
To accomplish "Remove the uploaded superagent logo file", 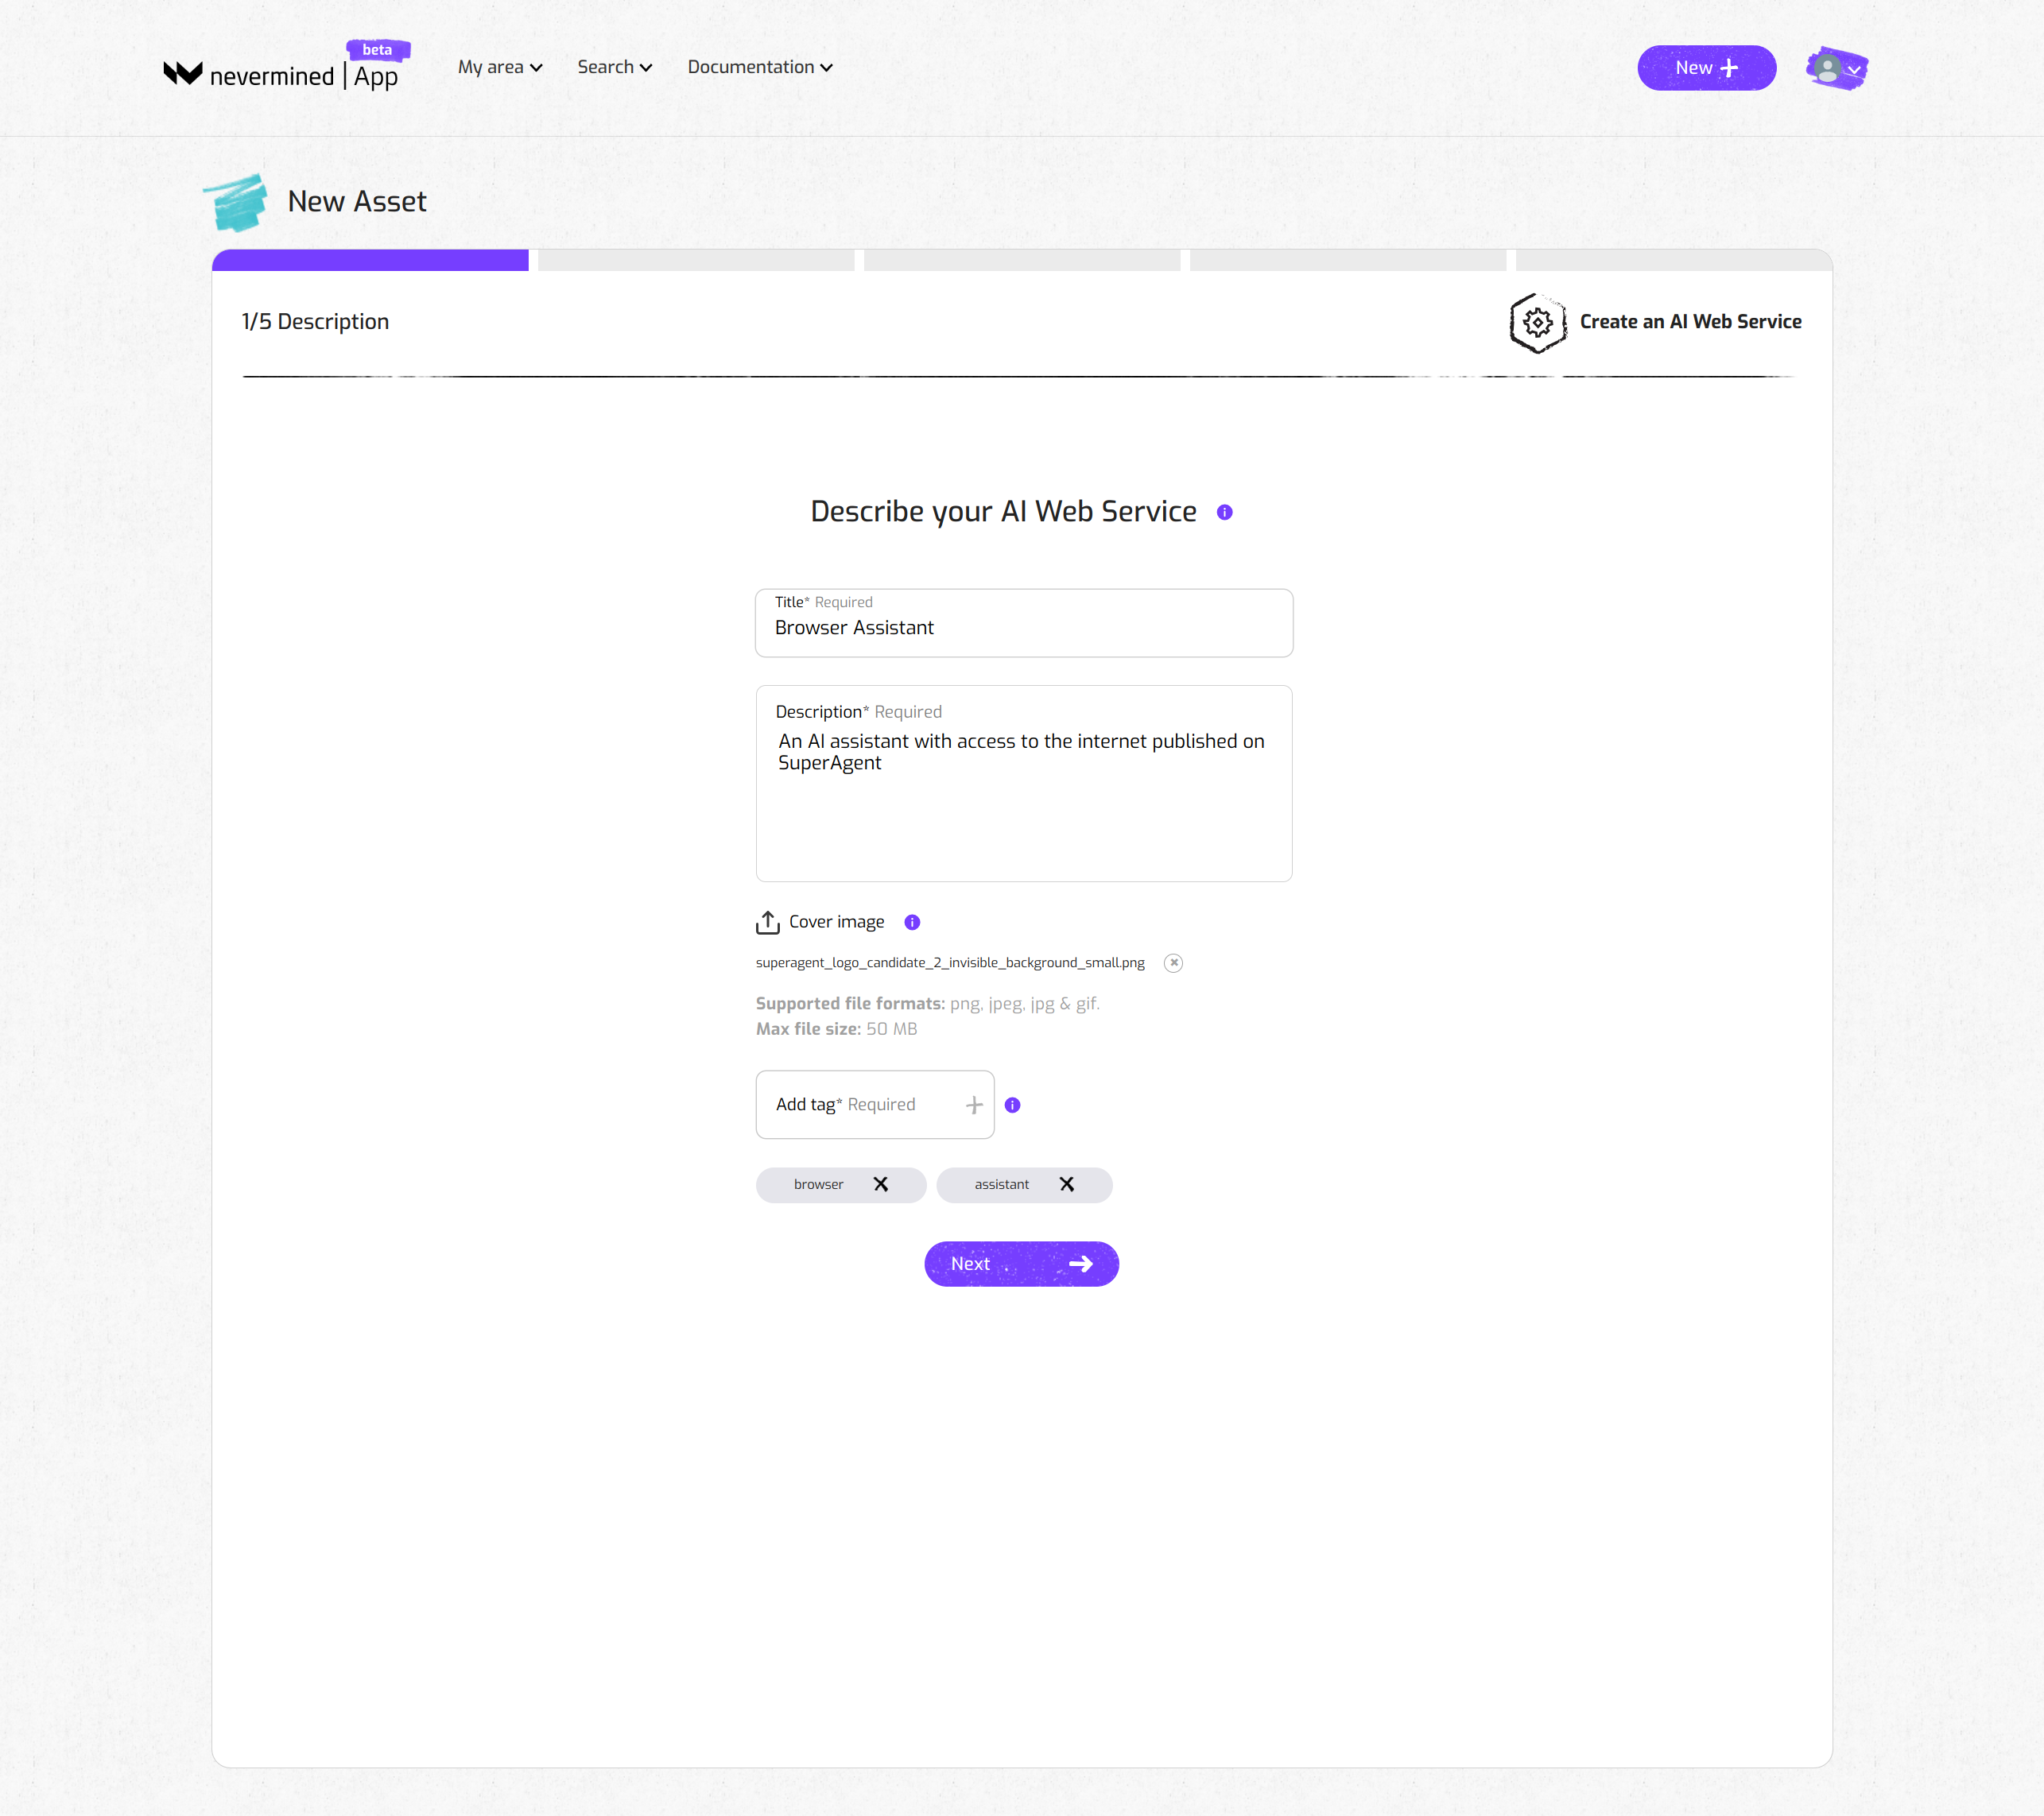I will click(x=1173, y=963).
